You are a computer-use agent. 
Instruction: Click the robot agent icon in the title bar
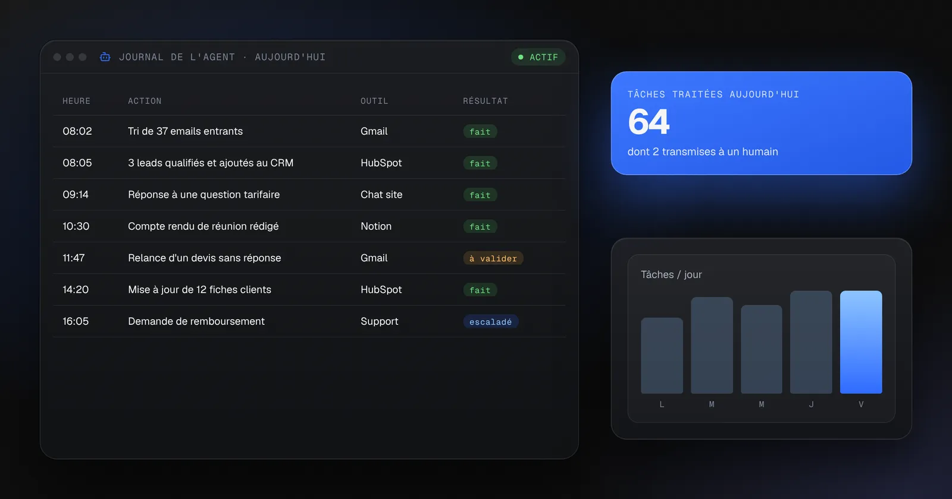tap(105, 57)
